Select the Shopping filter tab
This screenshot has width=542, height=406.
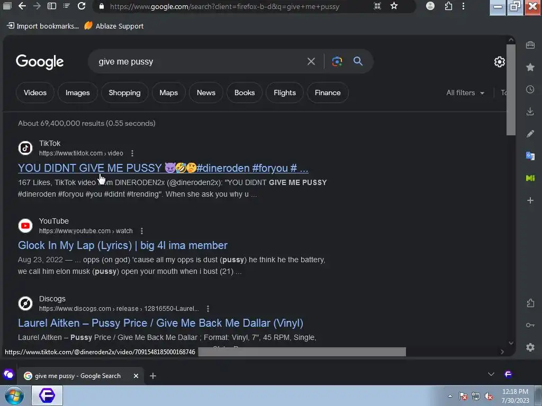pyautogui.click(x=124, y=93)
